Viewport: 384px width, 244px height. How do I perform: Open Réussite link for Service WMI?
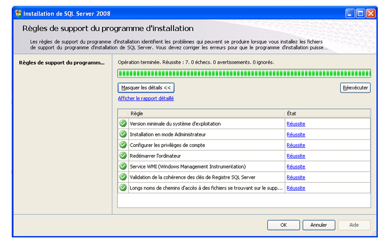(296, 167)
